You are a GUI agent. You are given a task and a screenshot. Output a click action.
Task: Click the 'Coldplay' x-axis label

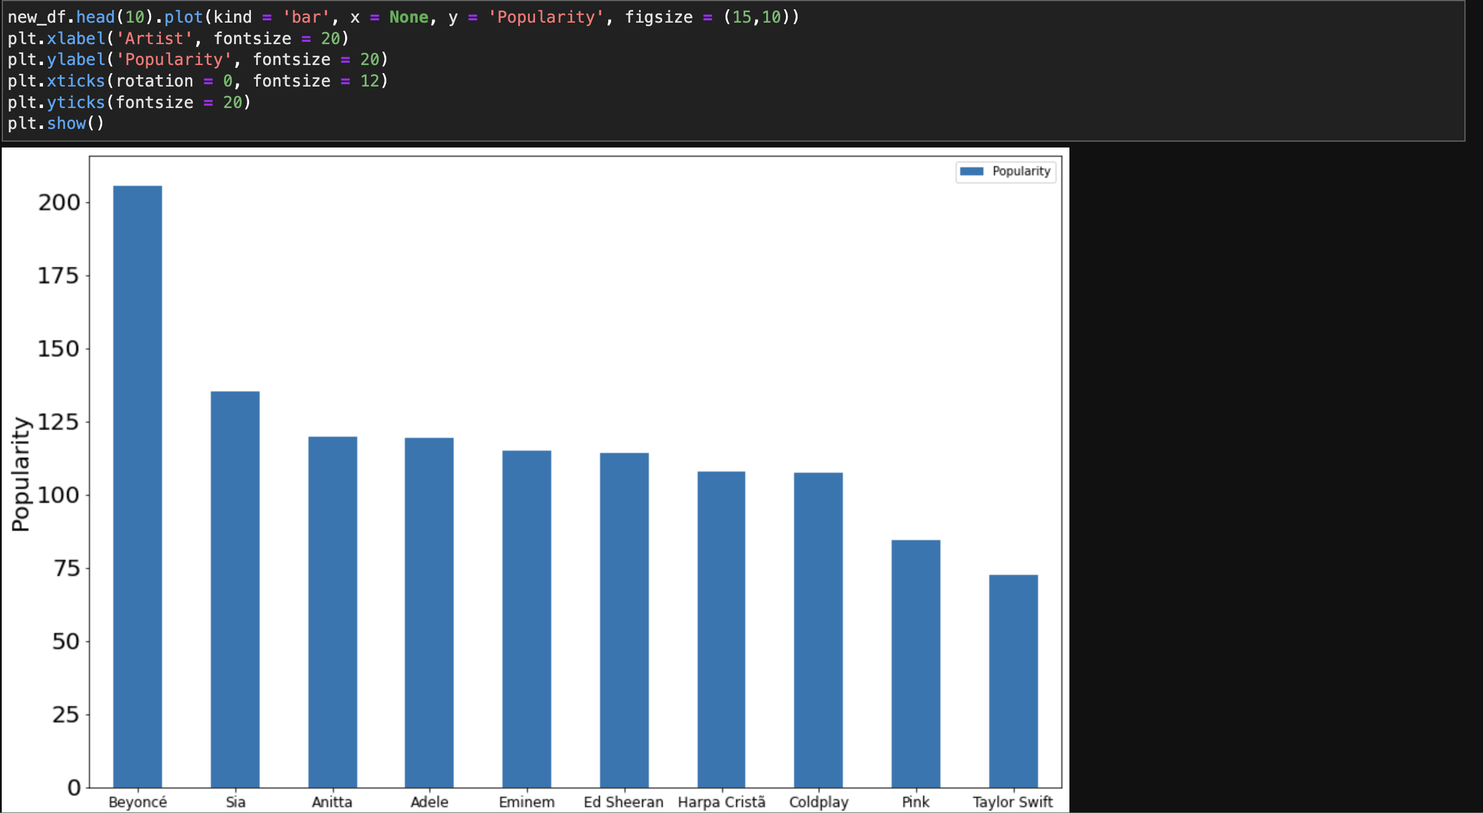pyautogui.click(x=818, y=802)
